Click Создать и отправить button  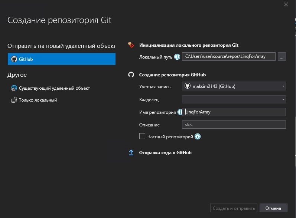[234, 208]
